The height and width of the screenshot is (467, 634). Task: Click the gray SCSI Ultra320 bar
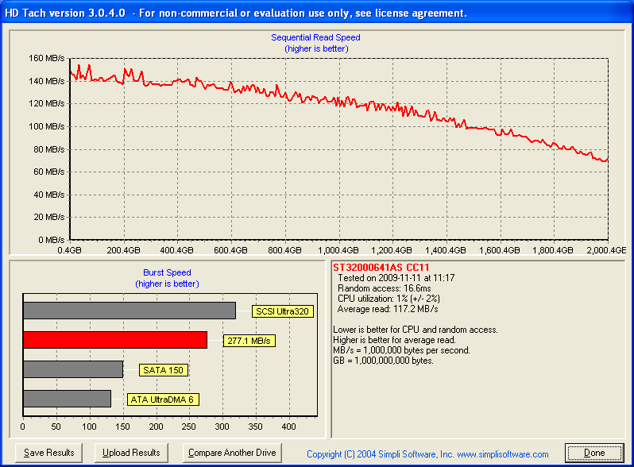pyautogui.click(x=129, y=311)
